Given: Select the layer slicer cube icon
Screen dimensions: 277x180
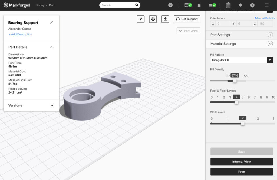Looking at the screenshot, I should 153,19.
